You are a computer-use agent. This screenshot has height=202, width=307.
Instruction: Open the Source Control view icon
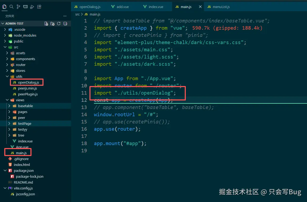click(18, 7)
